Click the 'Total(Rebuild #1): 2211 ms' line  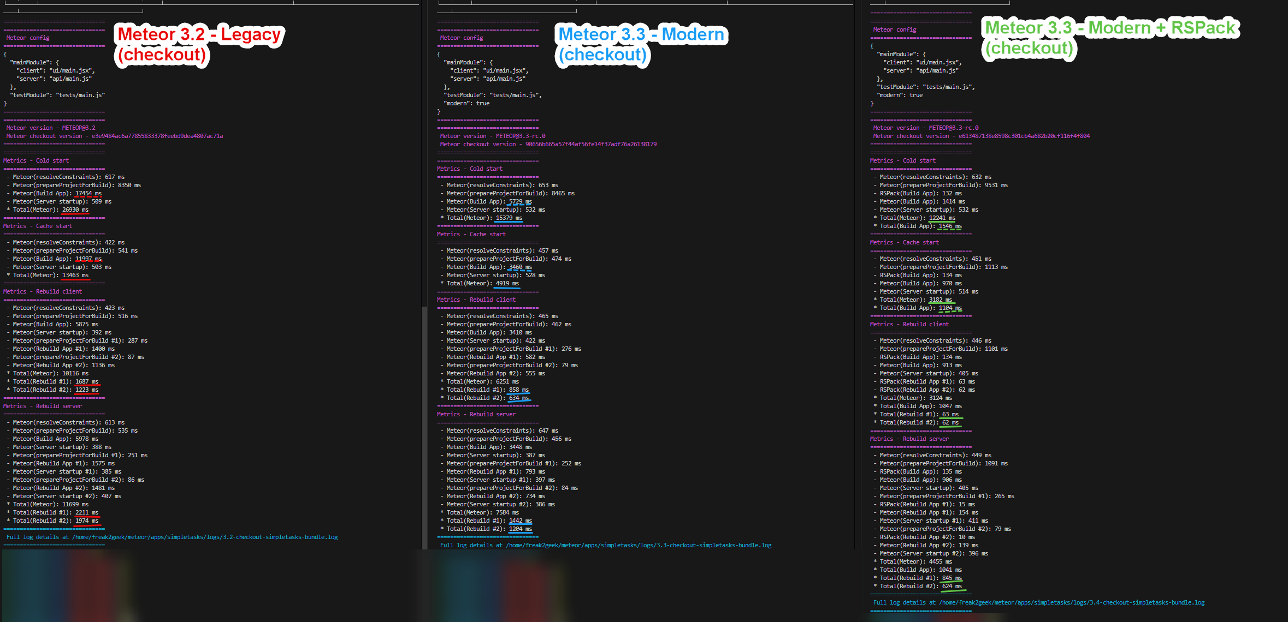(52, 512)
